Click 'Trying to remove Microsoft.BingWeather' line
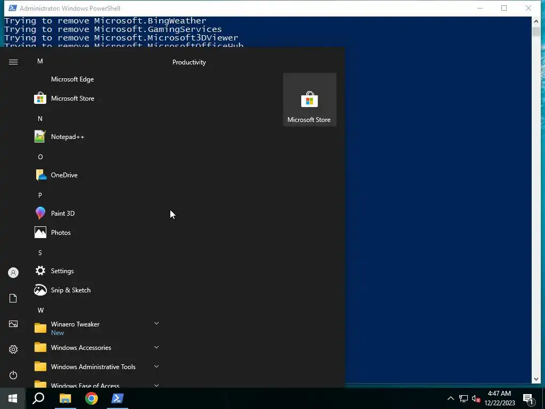Screen dimensions: 545x409 105,21
